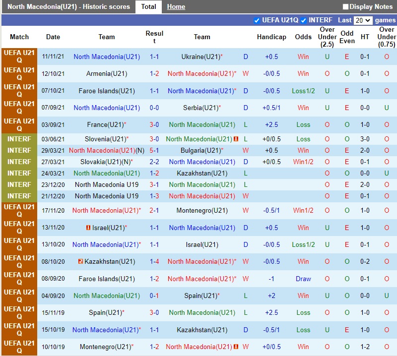The width and height of the screenshot is (397, 356).
Task: Open the Last 20 games dropdown
Action: 362,20
